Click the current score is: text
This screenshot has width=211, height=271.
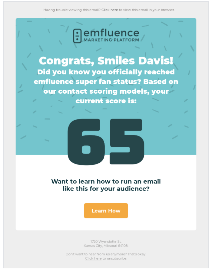click(106, 101)
